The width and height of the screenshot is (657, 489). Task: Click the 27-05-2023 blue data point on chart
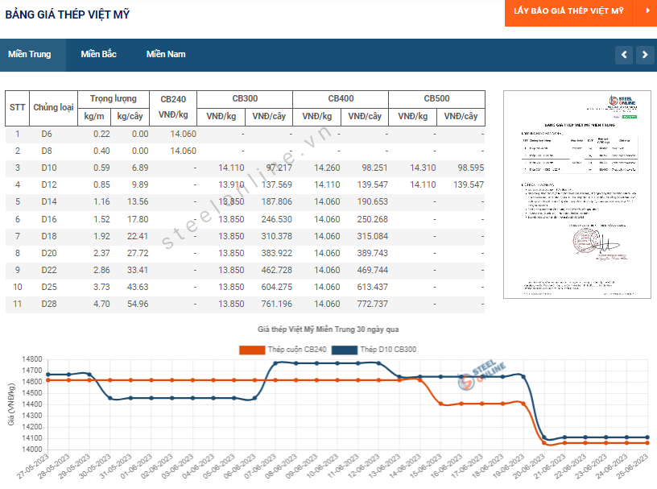click(x=48, y=375)
